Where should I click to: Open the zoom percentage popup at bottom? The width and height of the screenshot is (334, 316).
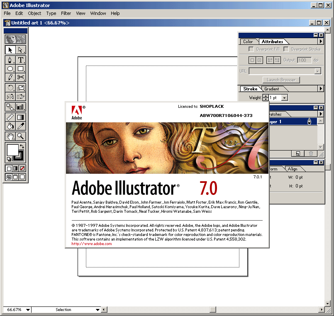tap(28, 310)
